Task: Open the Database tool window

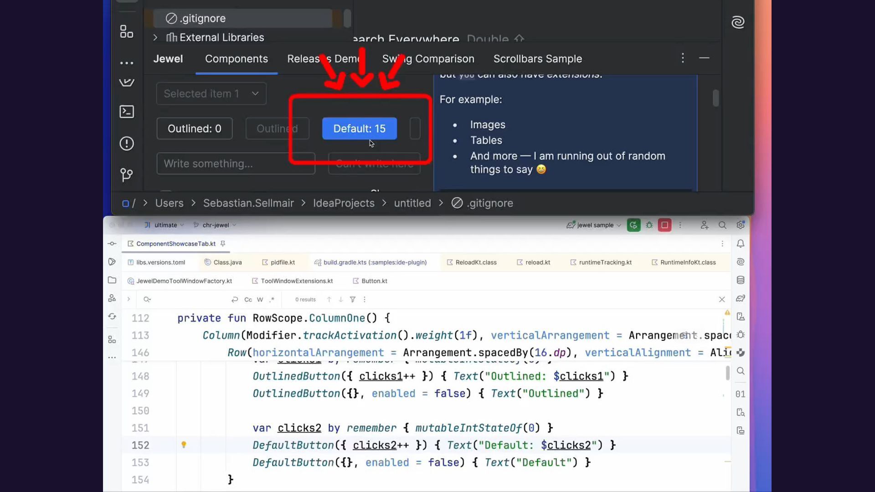Action: (741, 280)
